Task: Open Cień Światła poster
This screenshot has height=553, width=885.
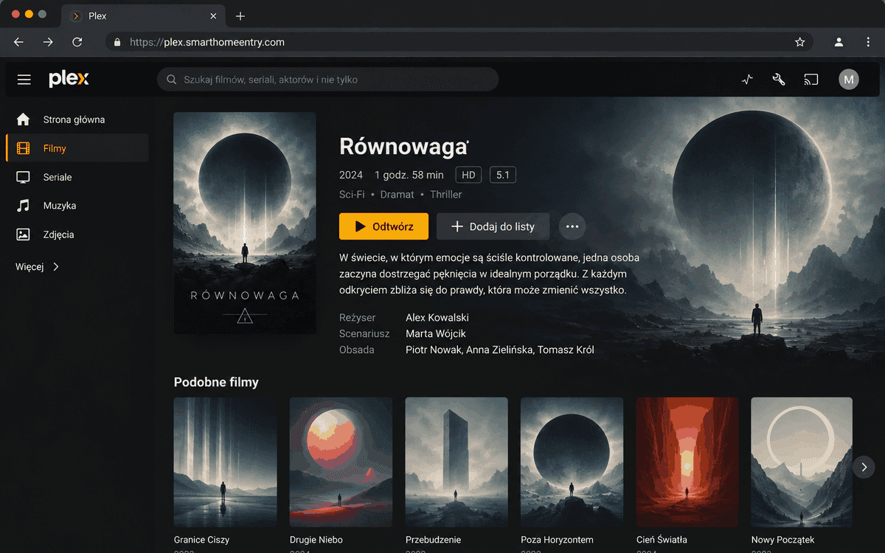Action: pyautogui.click(x=687, y=461)
